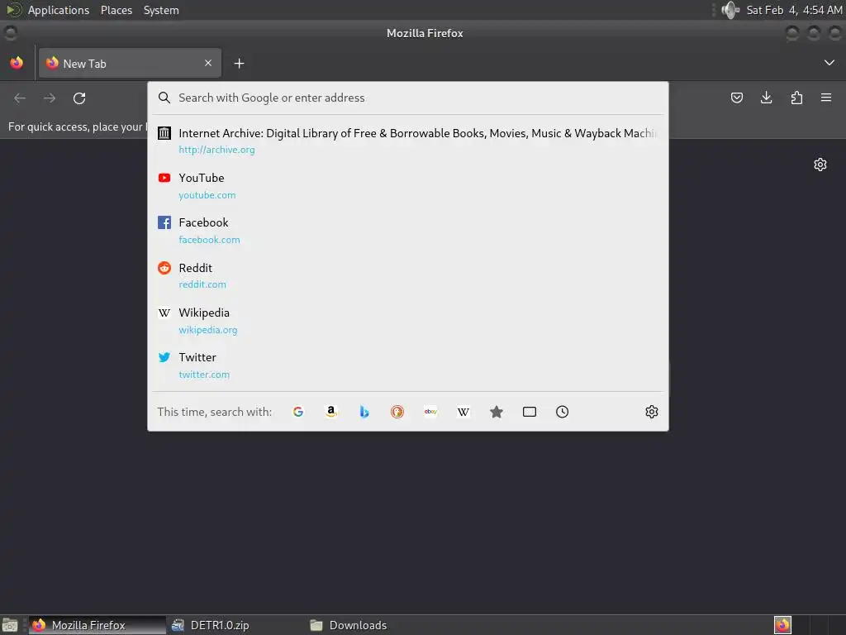Choose the Facebook suggestion
This screenshot has height=635, width=846.
click(x=408, y=231)
